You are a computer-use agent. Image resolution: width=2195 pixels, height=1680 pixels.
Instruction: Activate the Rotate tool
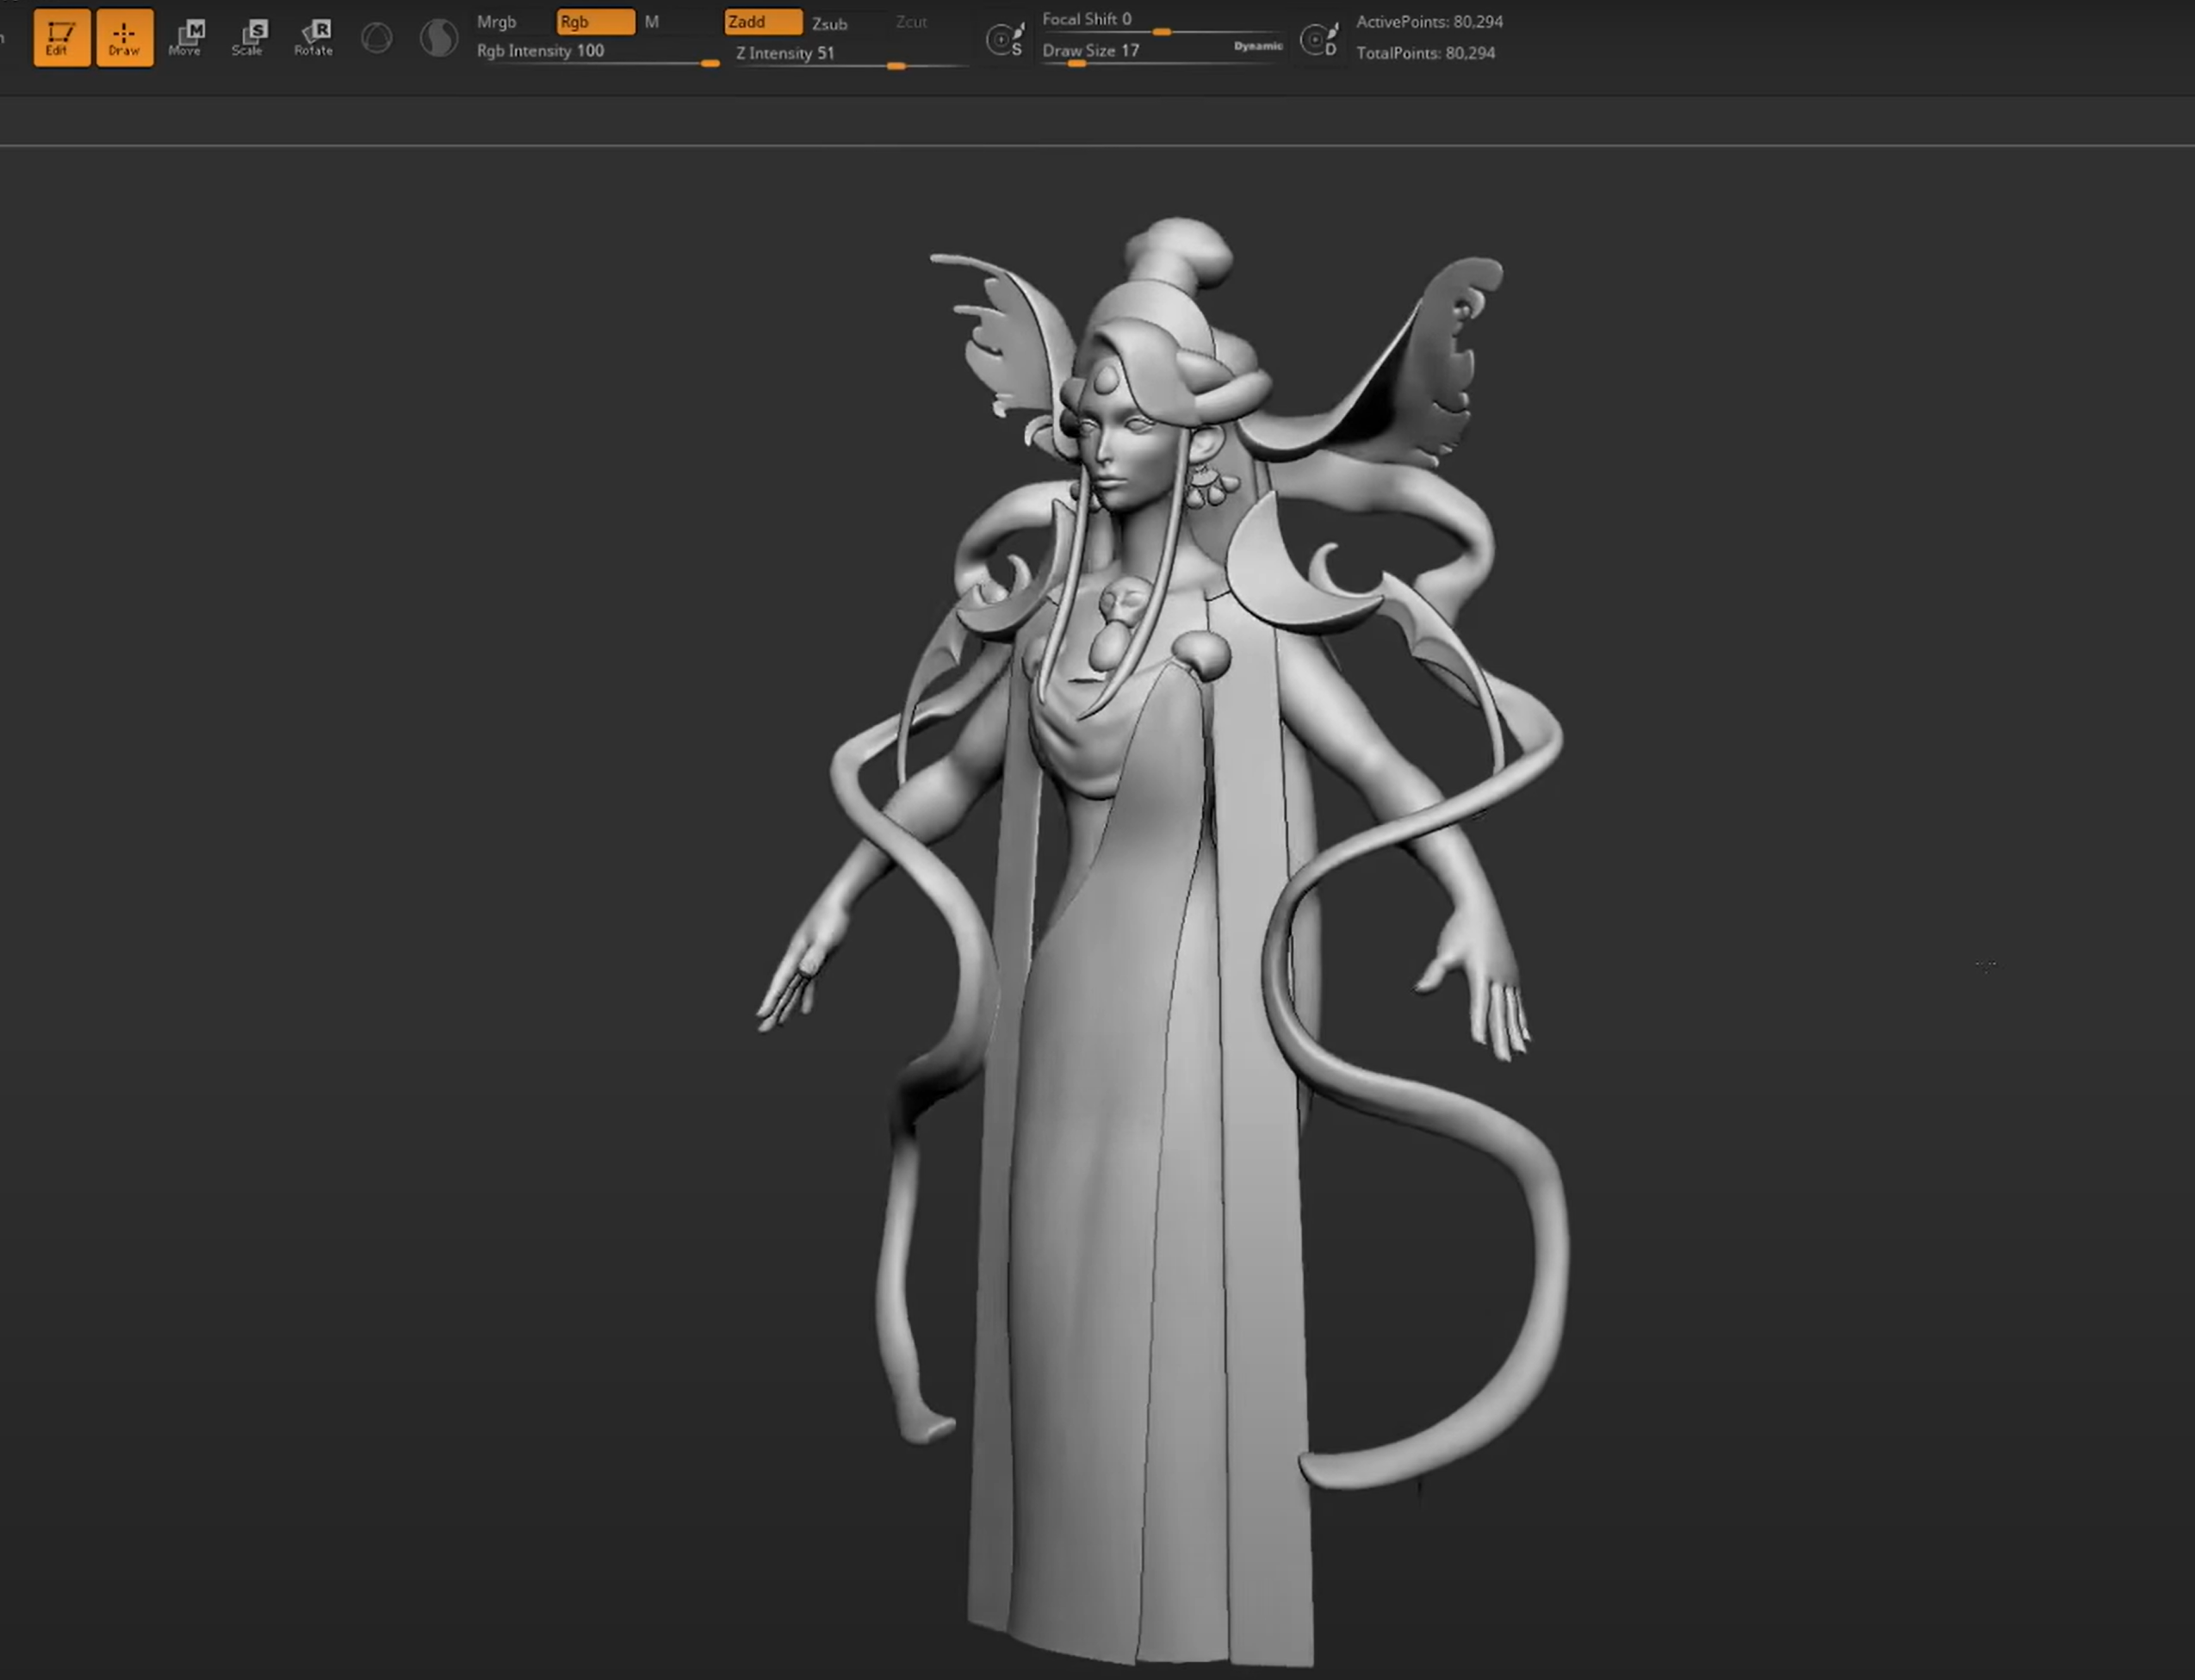pyautogui.click(x=313, y=38)
